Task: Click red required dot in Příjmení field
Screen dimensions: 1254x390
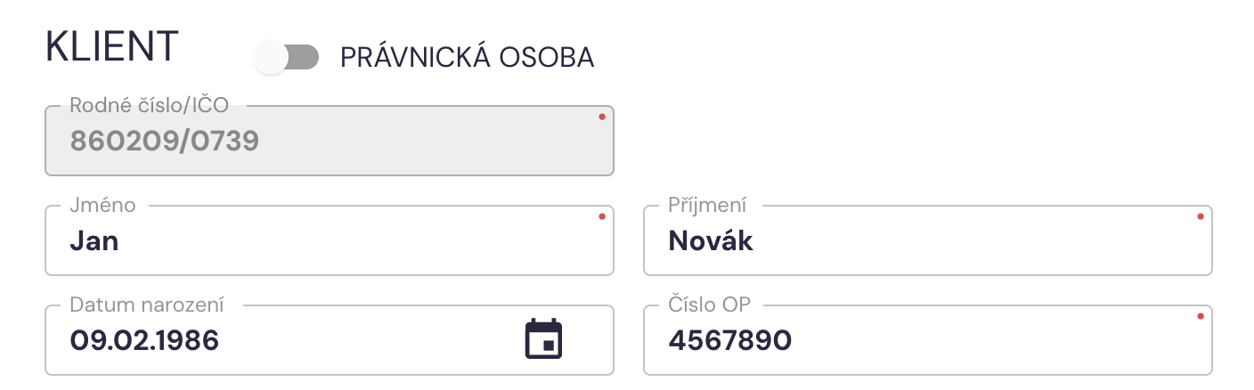Action: coord(1201,216)
